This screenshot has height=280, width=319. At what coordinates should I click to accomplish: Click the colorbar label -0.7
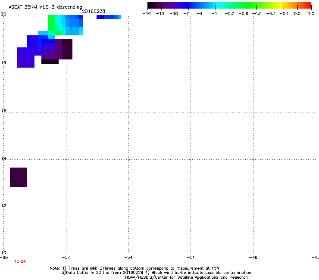(x=229, y=14)
